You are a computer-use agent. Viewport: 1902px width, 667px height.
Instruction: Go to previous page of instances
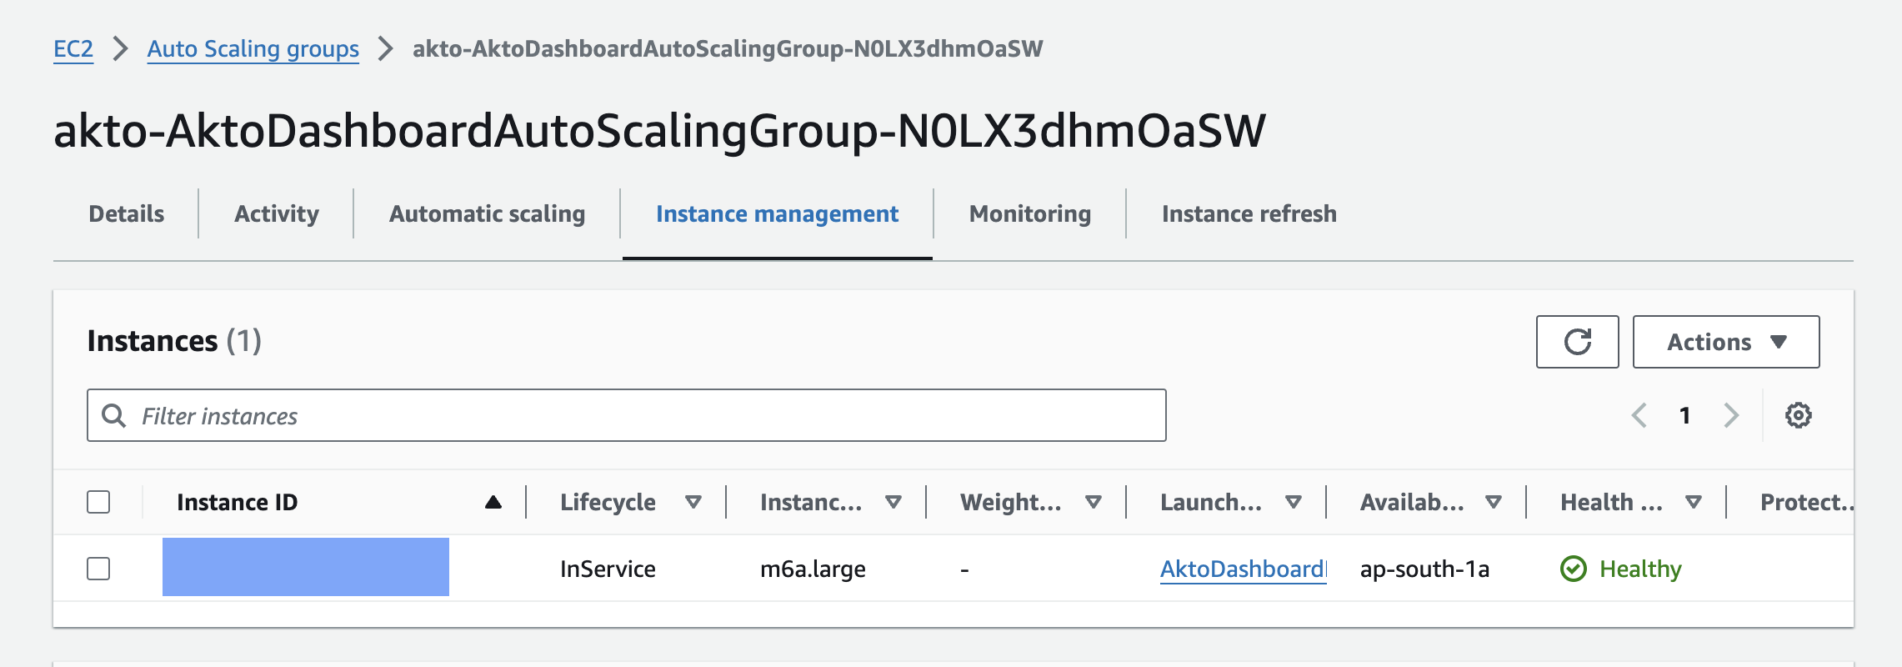click(x=1639, y=415)
